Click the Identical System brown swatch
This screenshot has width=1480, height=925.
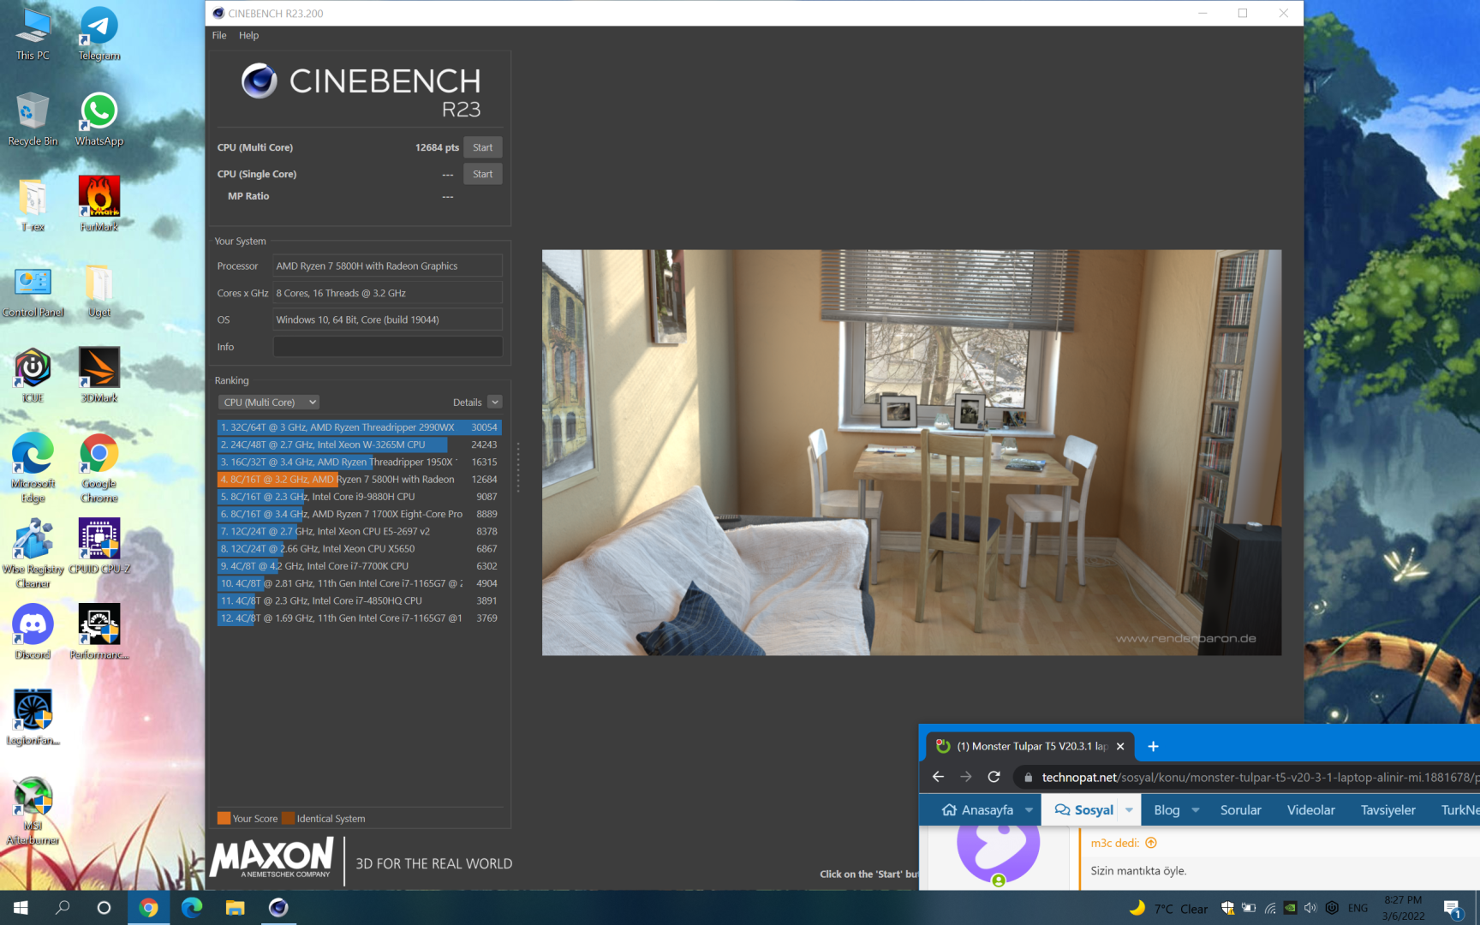pos(288,818)
